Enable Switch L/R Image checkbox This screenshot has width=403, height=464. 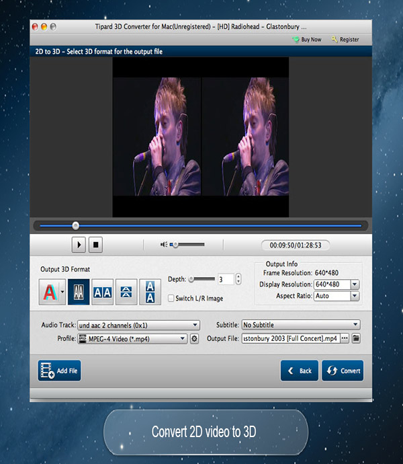pyautogui.click(x=171, y=298)
